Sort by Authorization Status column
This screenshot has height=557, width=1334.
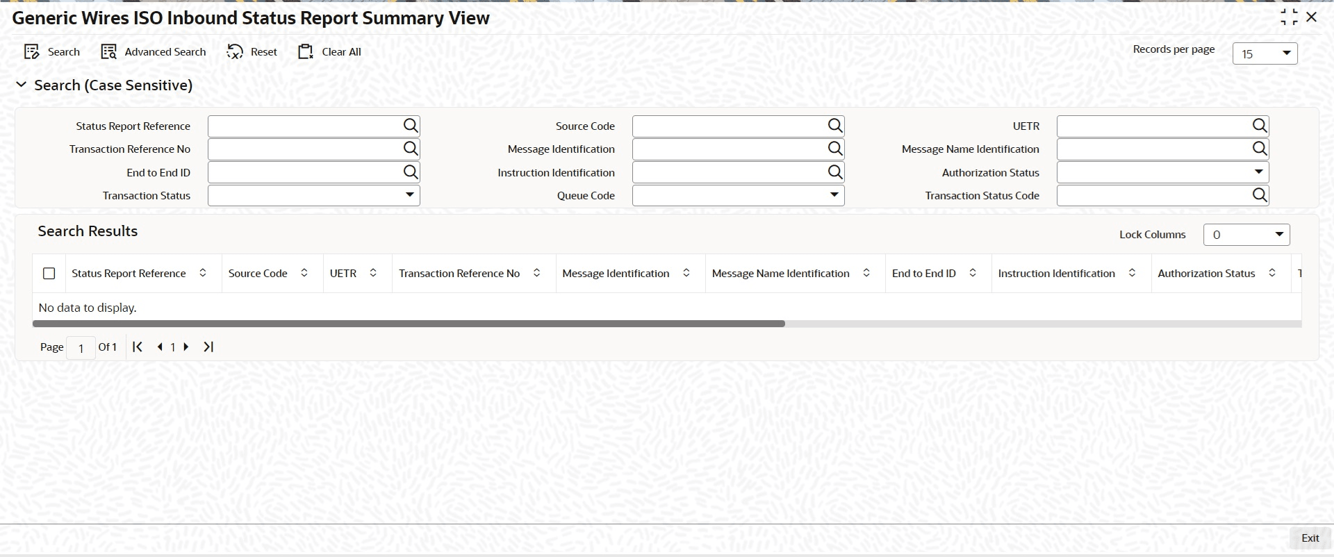tap(1272, 273)
